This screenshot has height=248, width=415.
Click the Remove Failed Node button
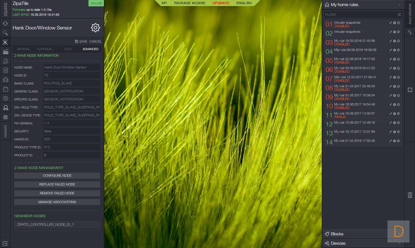tap(57, 193)
